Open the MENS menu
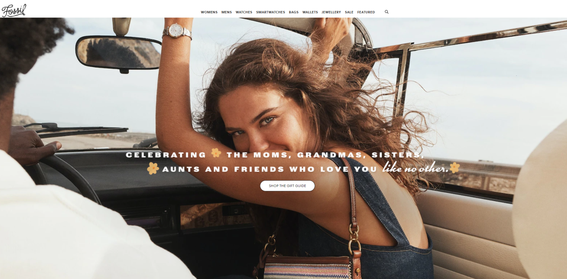This screenshot has width=567, height=279. [x=226, y=12]
